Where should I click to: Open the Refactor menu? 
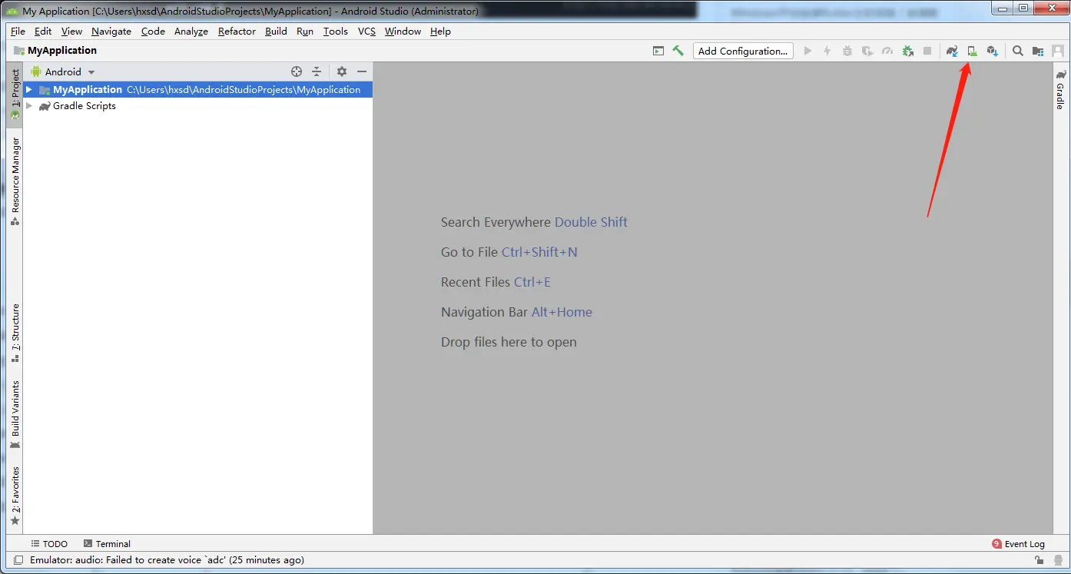(x=237, y=32)
